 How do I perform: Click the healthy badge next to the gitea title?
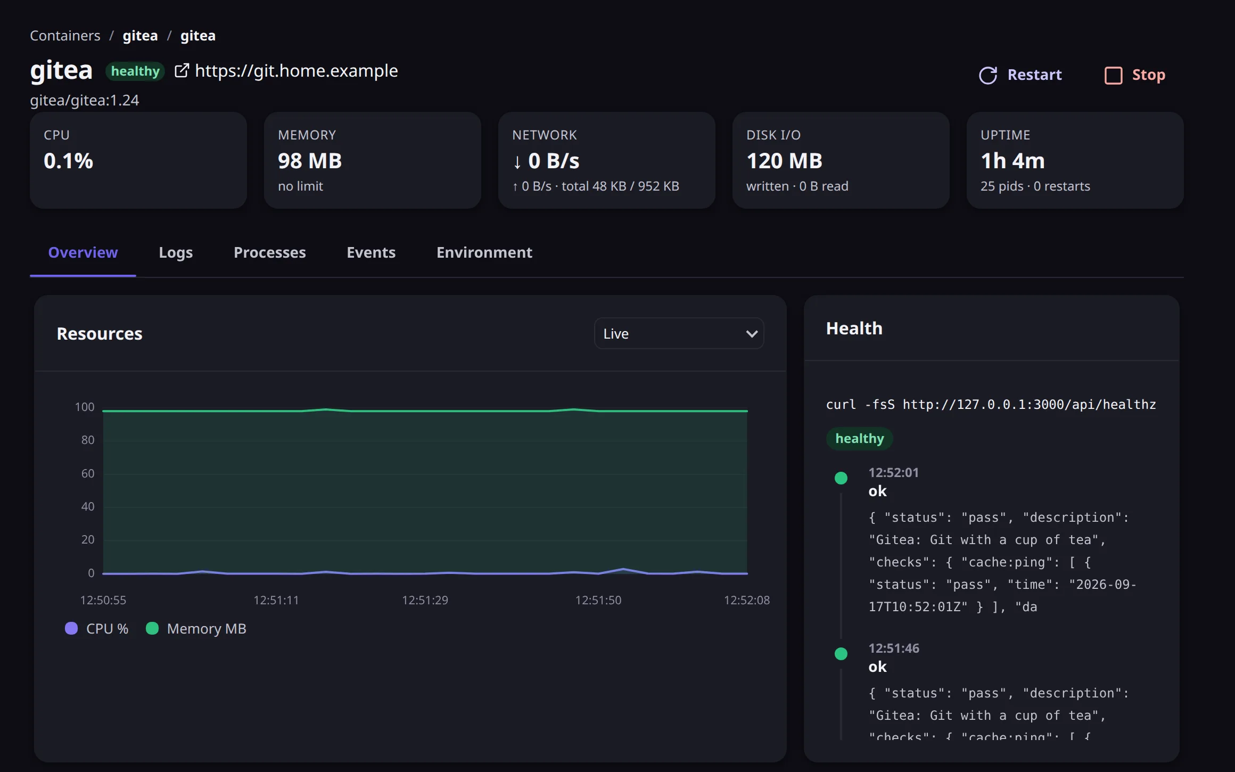tap(135, 71)
